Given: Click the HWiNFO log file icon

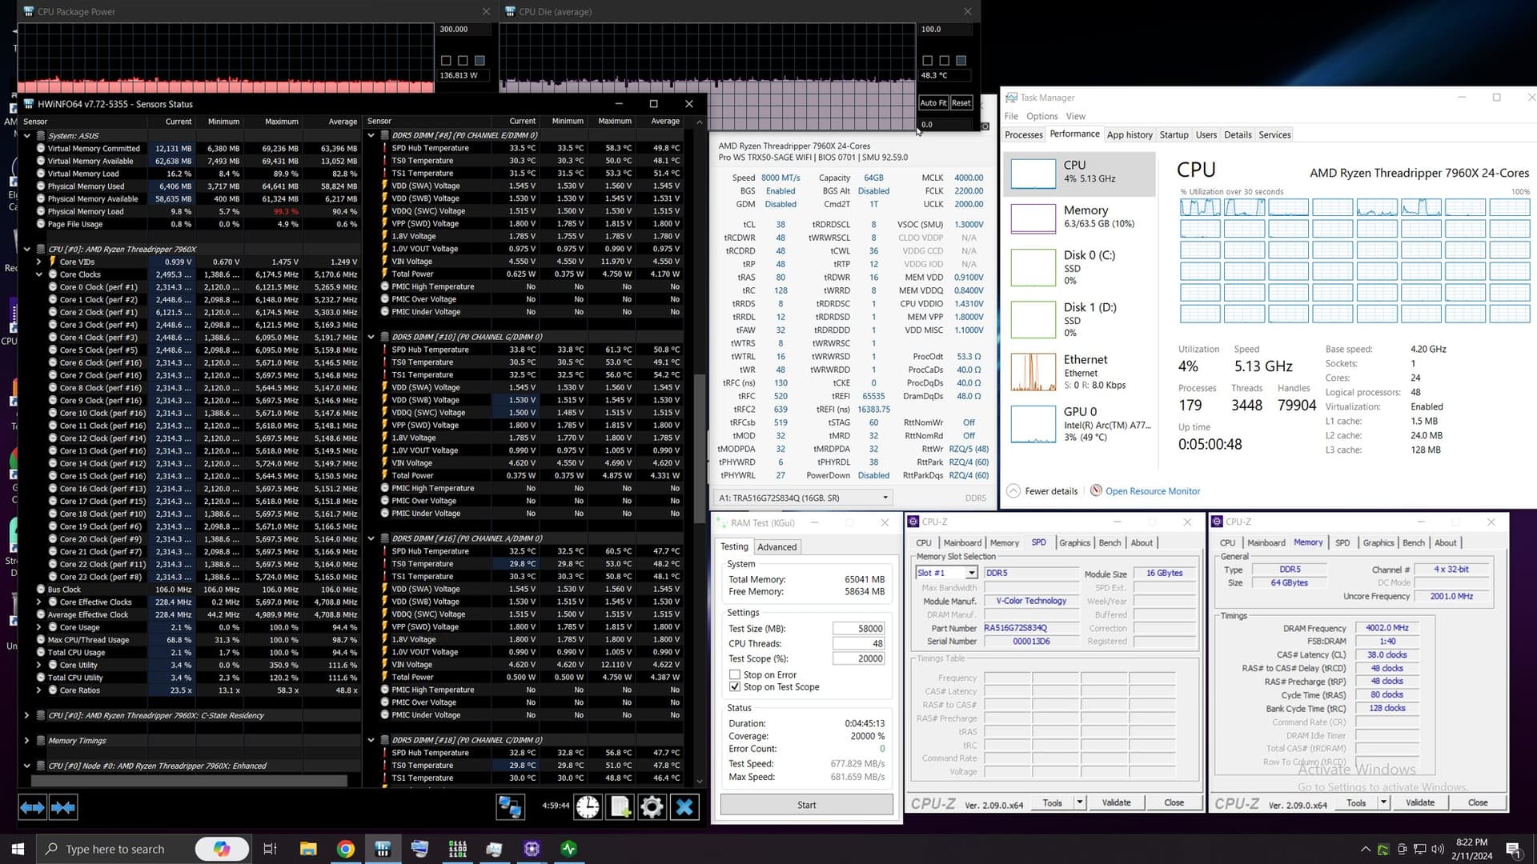Looking at the screenshot, I should point(620,806).
